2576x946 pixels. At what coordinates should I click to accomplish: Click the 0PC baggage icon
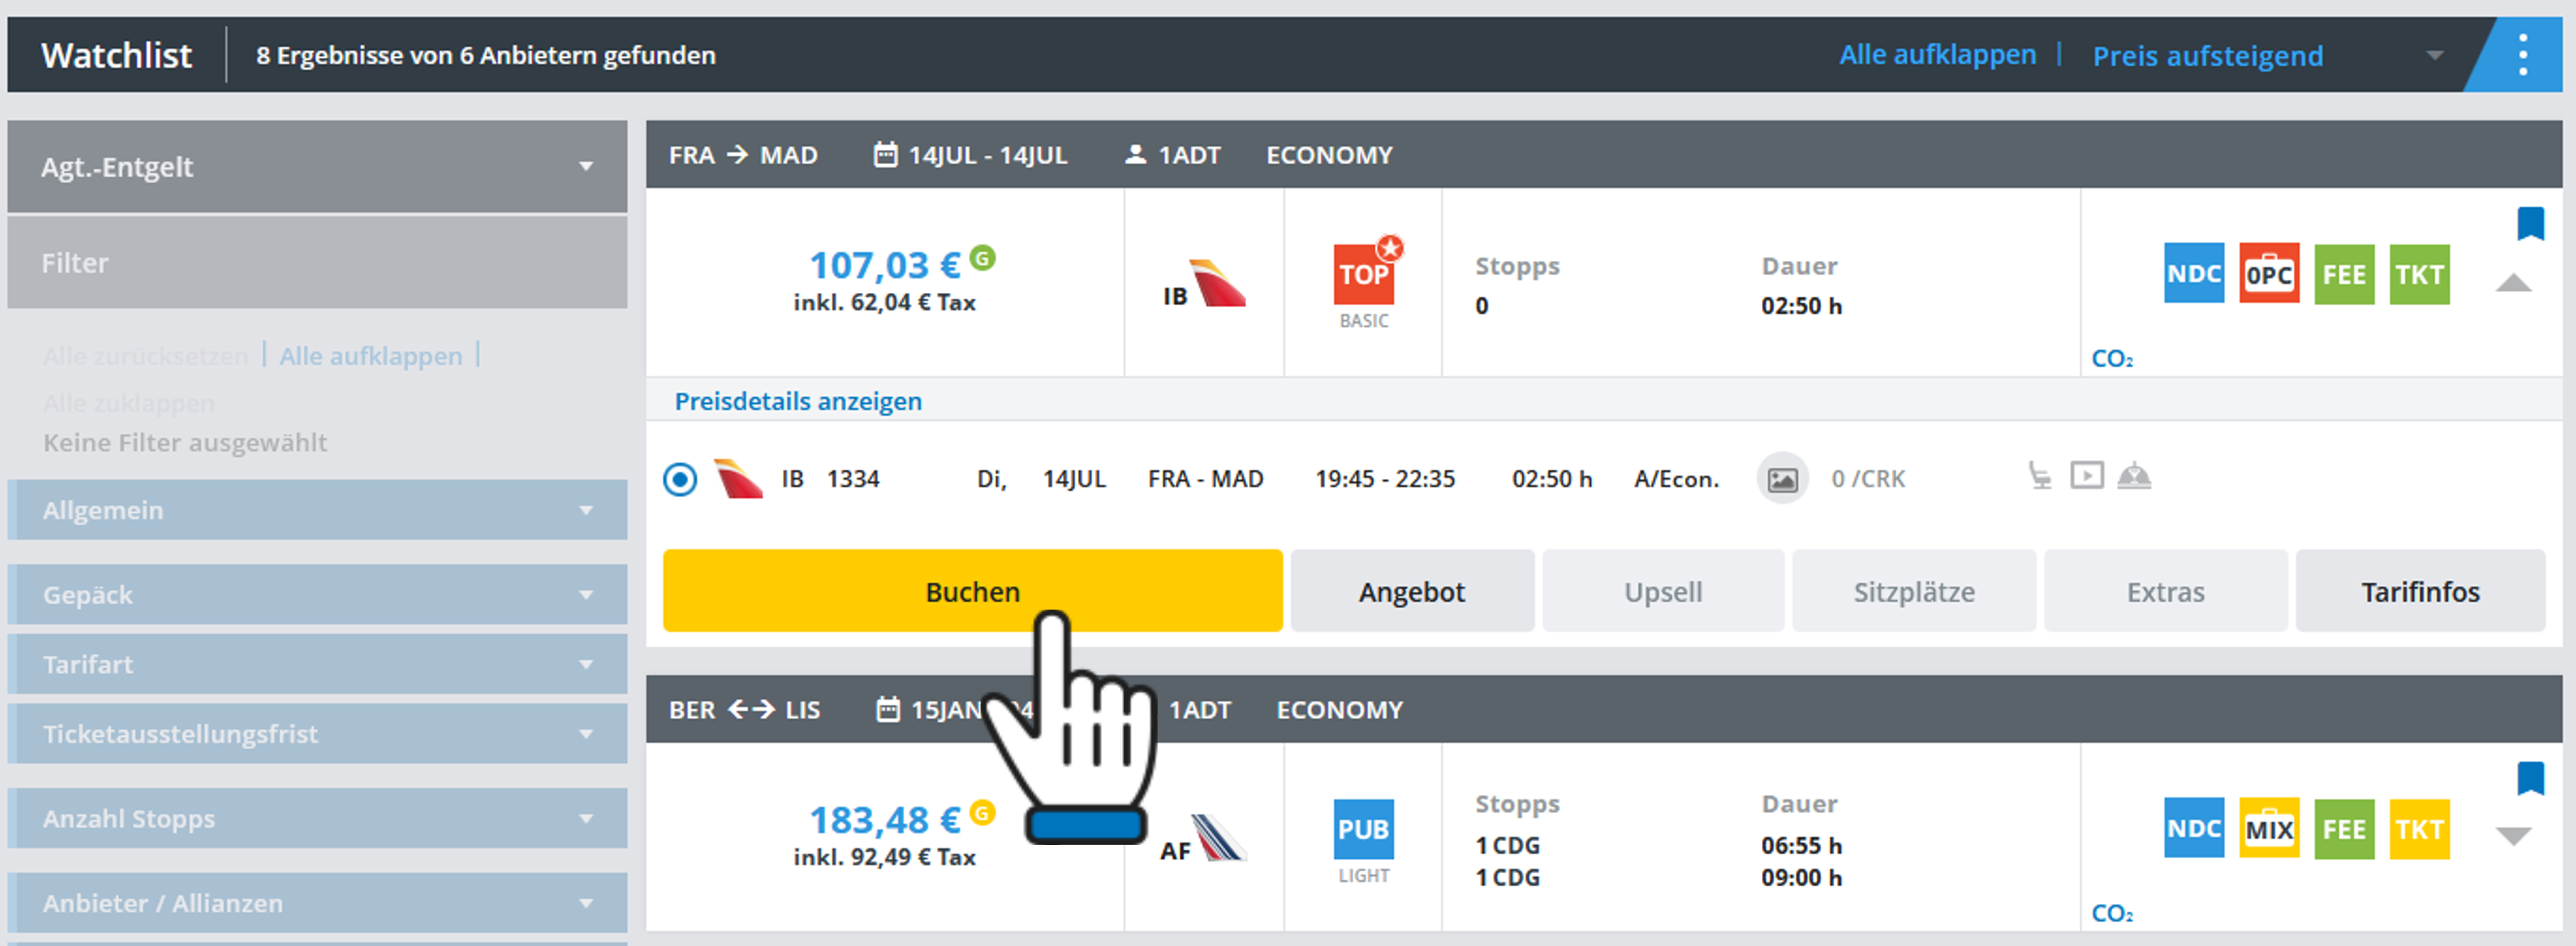(x=2268, y=273)
